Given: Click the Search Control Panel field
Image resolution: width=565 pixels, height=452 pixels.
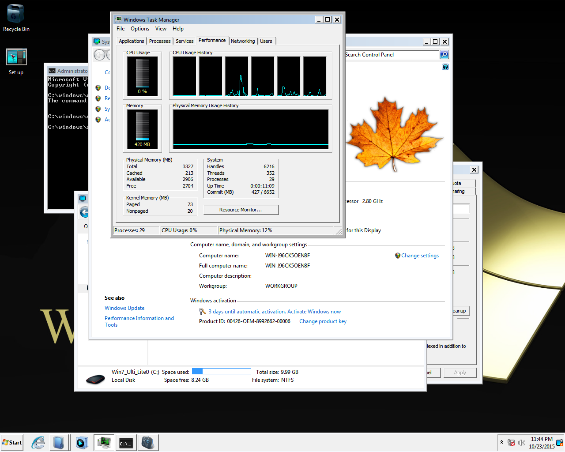Looking at the screenshot, I should pyautogui.click(x=392, y=55).
